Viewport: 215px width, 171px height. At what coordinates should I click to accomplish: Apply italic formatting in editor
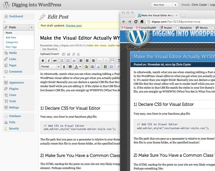[x=49, y=60]
